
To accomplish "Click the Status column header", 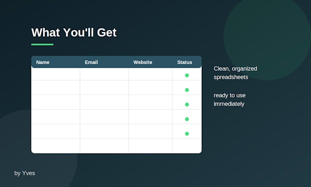I will pyautogui.click(x=184, y=62).
